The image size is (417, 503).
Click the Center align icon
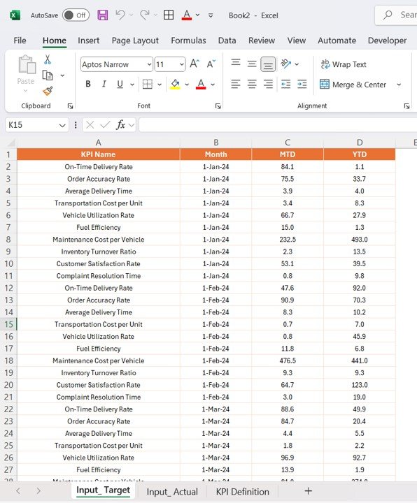(252, 84)
